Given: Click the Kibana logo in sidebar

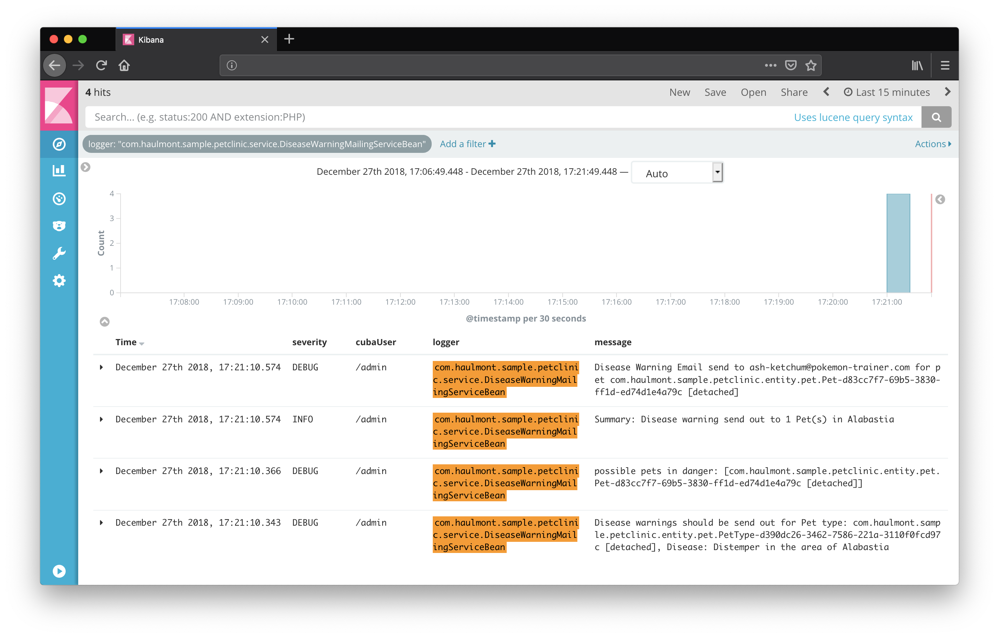Looking at the screenshot, I should (59, 105).
